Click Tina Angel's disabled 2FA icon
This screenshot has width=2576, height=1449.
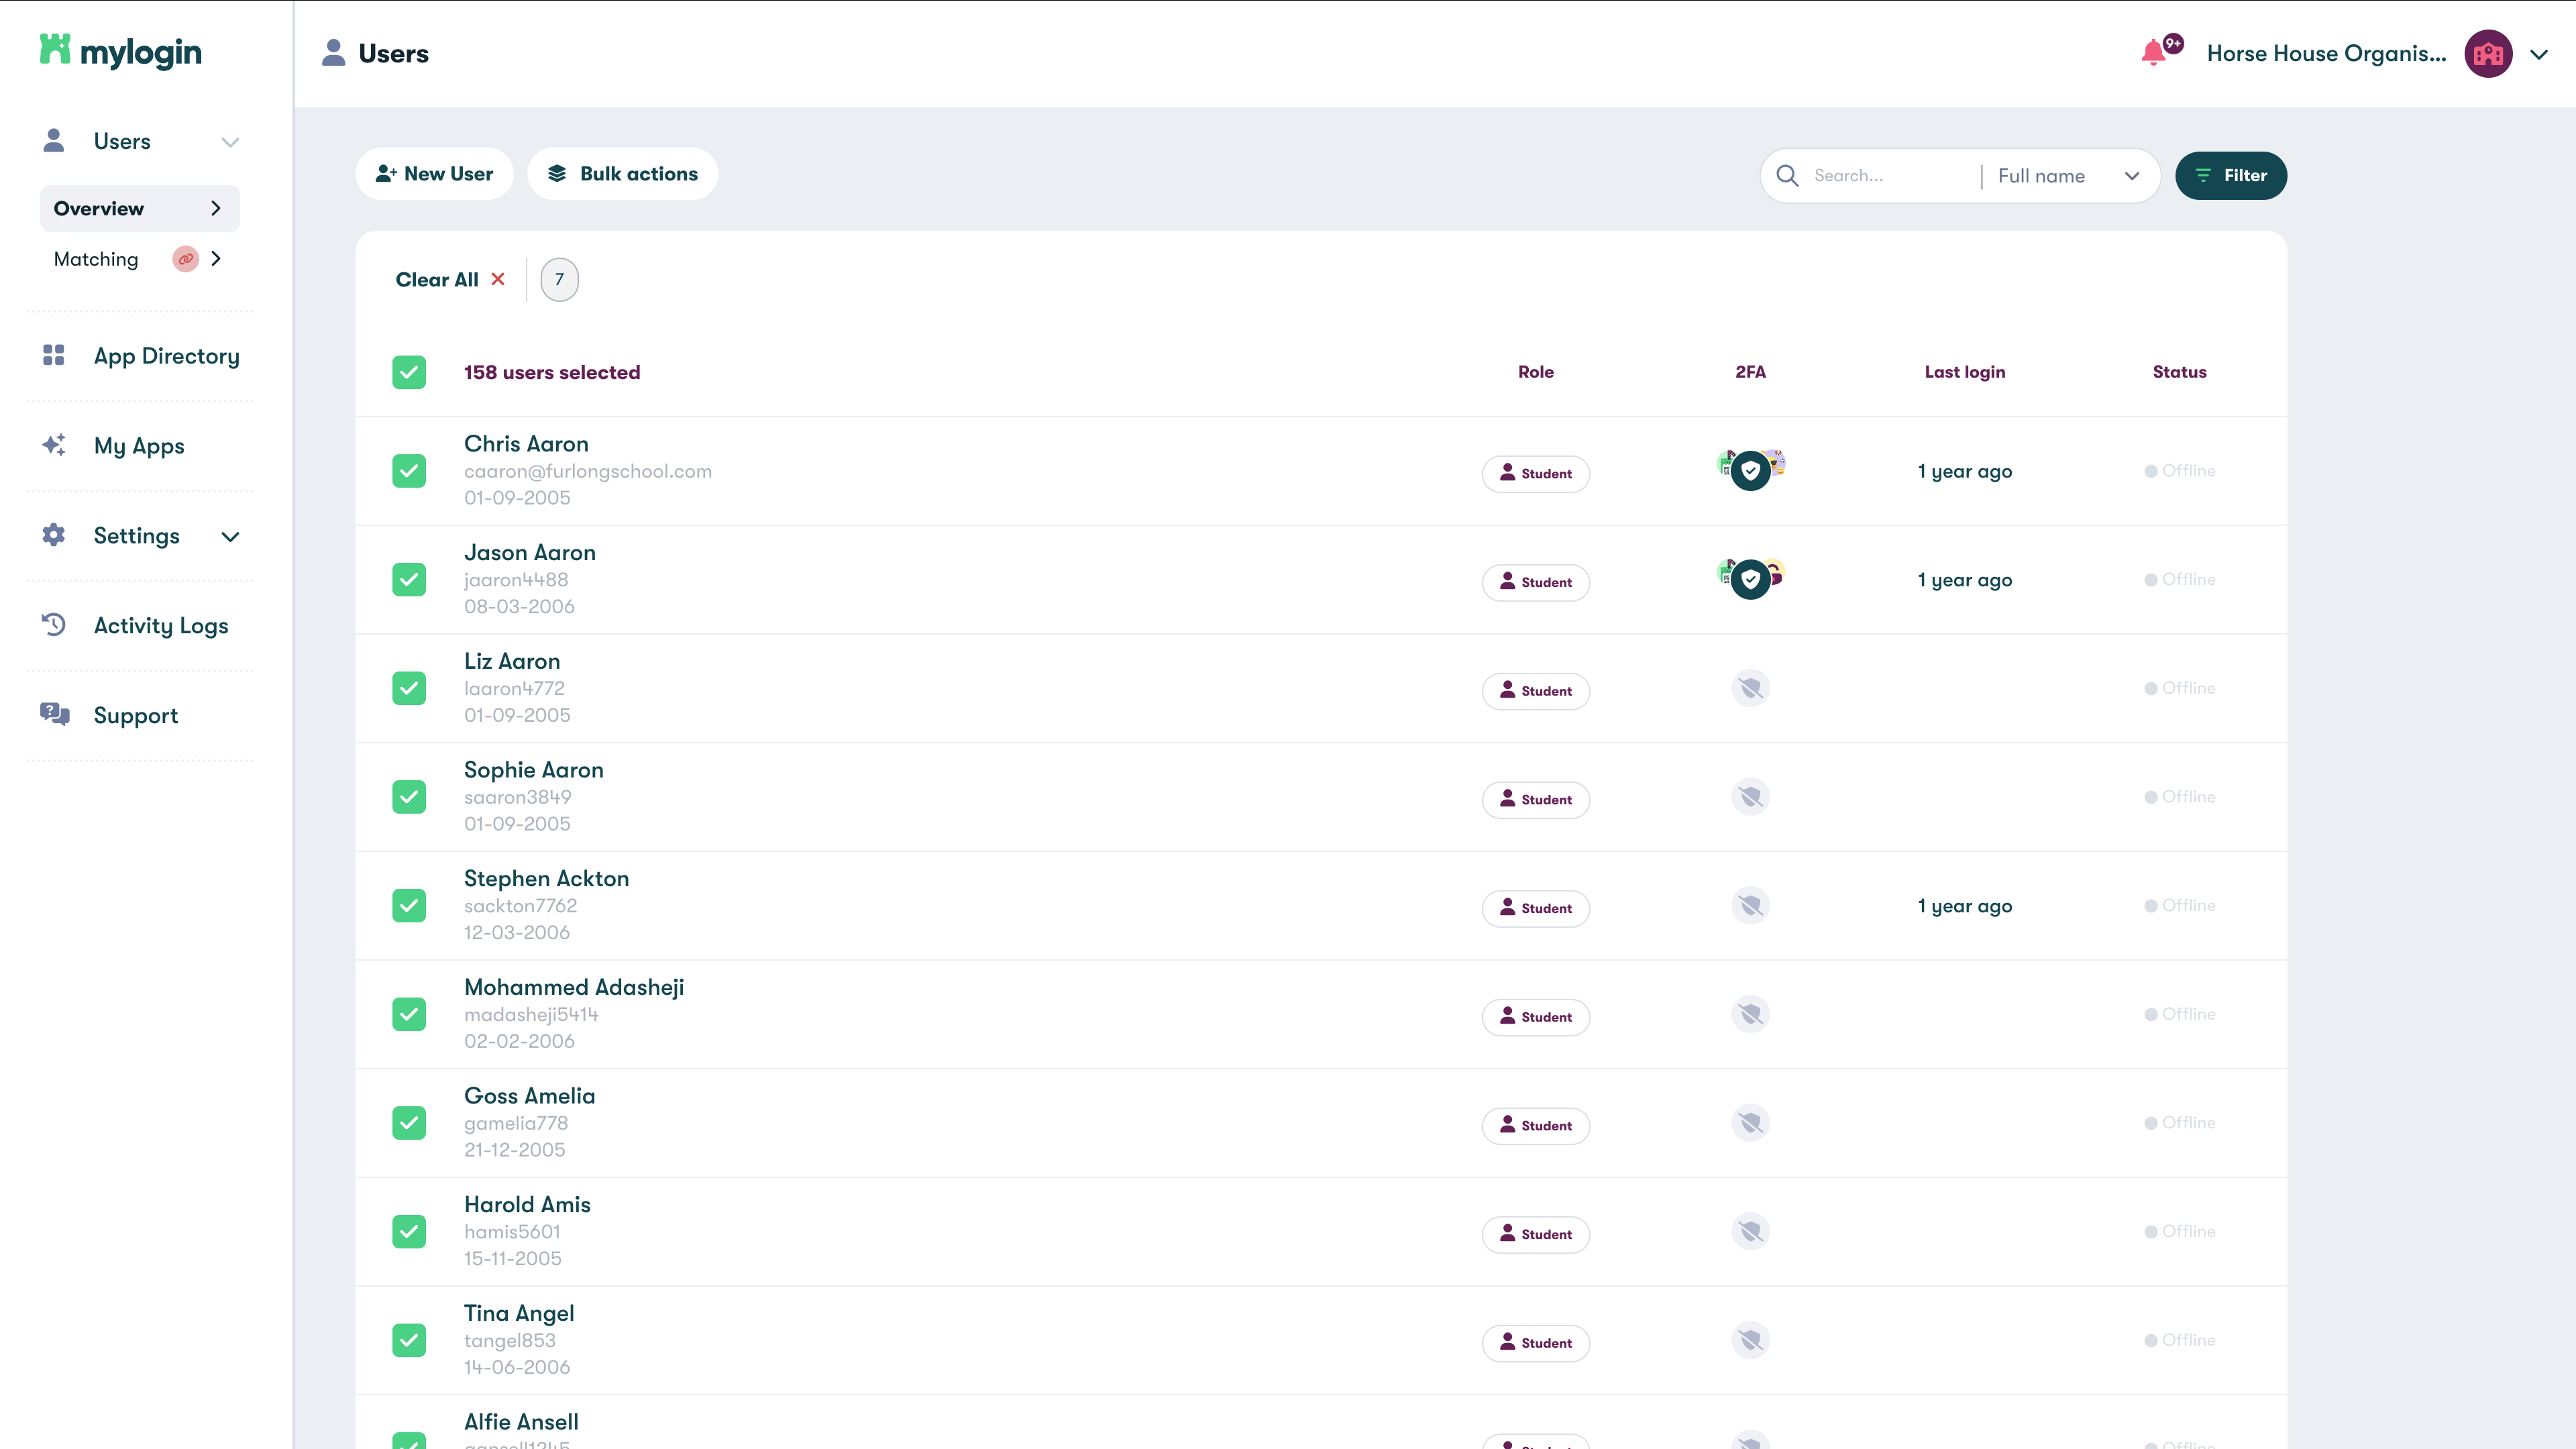(x=1750, y=1340)
